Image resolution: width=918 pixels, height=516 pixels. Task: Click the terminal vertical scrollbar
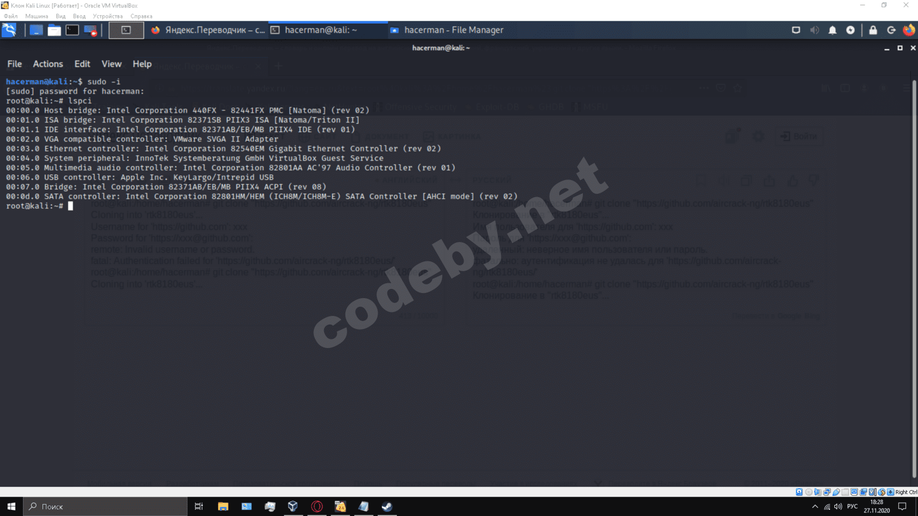[x=915, y=278]
